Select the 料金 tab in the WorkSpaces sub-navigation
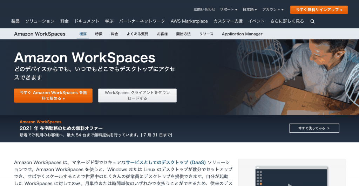The image size is (359, 186). coord(115,34)
